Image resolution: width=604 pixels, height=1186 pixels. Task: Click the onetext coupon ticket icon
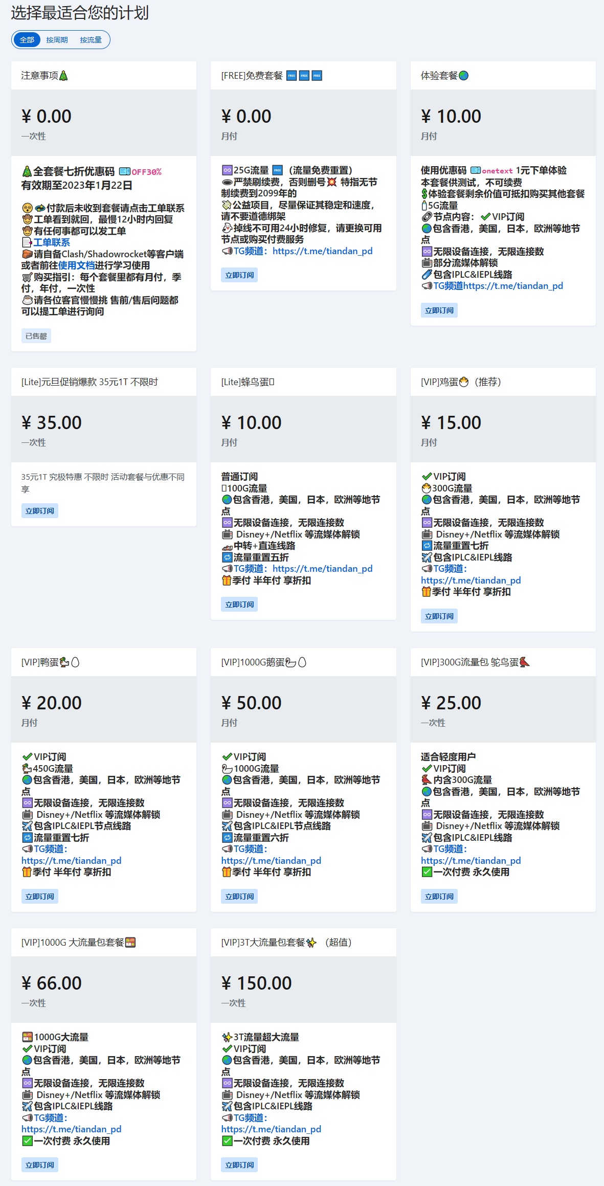[x=476, y=170]
